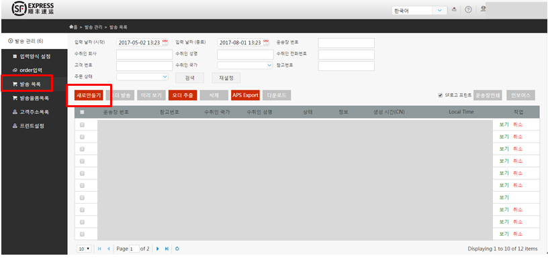
Task: Tick the select-all checkbox in the table header
Action: (x=82, y=113)
